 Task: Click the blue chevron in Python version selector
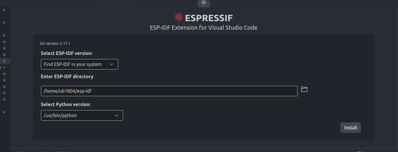click(x=116, y=115)
